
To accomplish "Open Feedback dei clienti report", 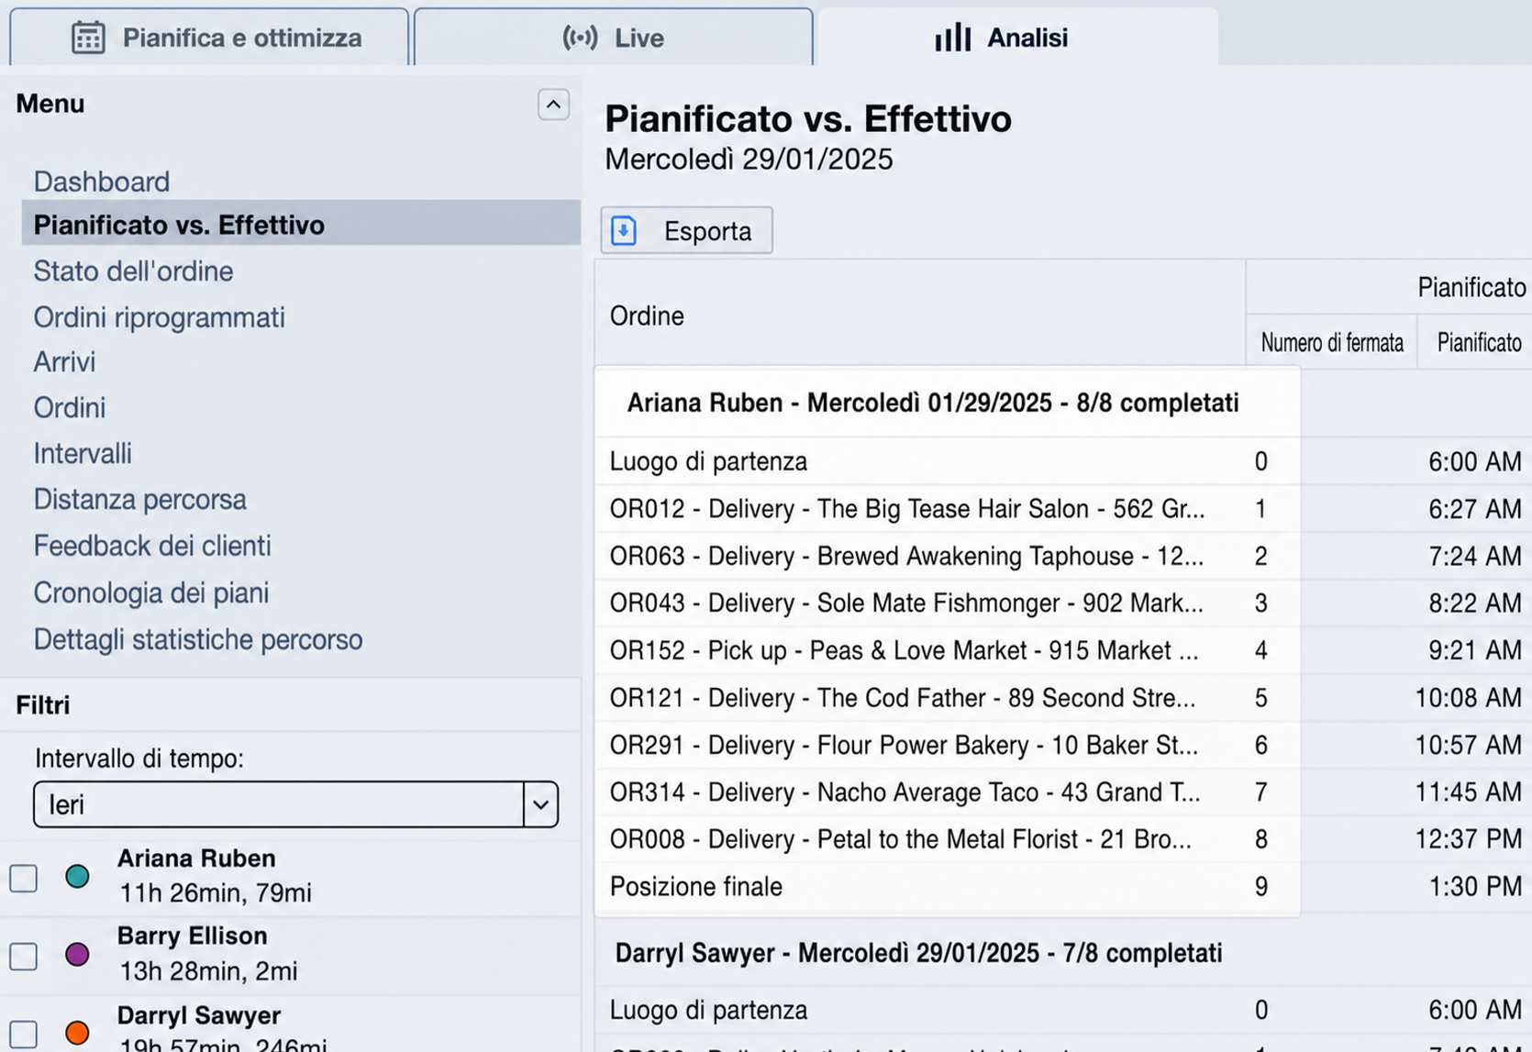I will pyautogui.click(x=152, y=546).
